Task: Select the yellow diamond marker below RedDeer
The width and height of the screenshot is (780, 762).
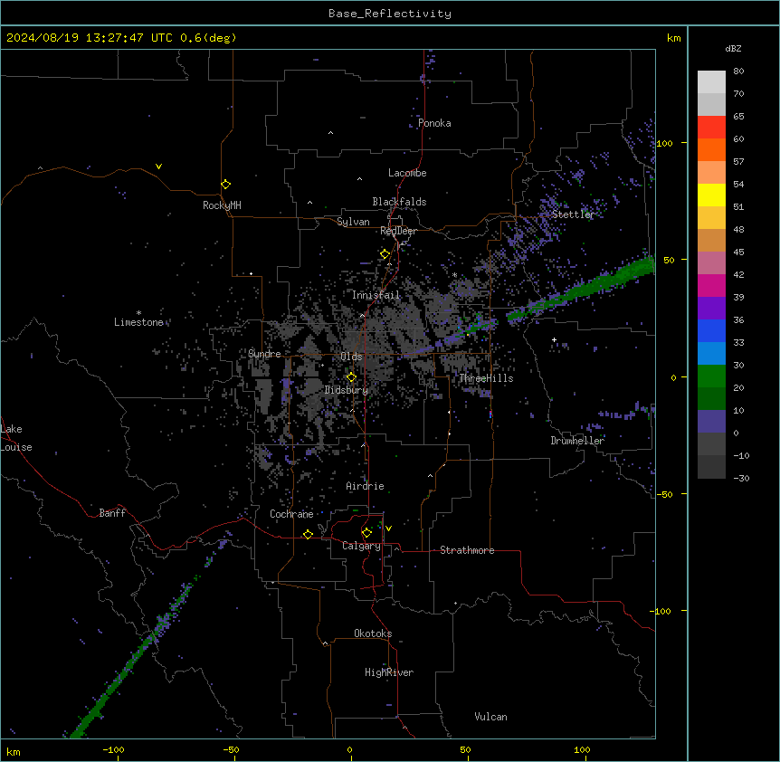Action: [x=385, y=254]
